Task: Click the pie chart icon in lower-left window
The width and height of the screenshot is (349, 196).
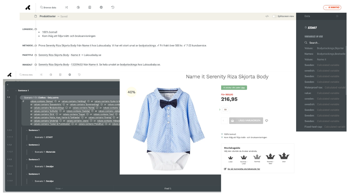Action: click(x=51, y=75)
